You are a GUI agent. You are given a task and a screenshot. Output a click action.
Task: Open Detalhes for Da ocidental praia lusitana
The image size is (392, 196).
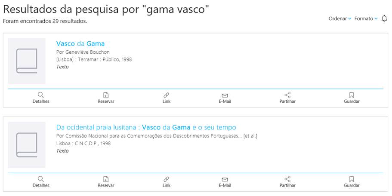coord(41,182)
